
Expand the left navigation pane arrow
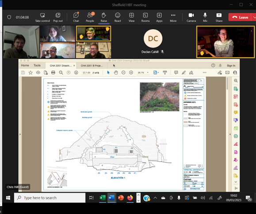[20, 134]
